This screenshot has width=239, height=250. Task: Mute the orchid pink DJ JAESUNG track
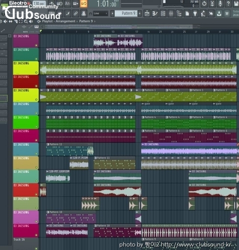36,221
